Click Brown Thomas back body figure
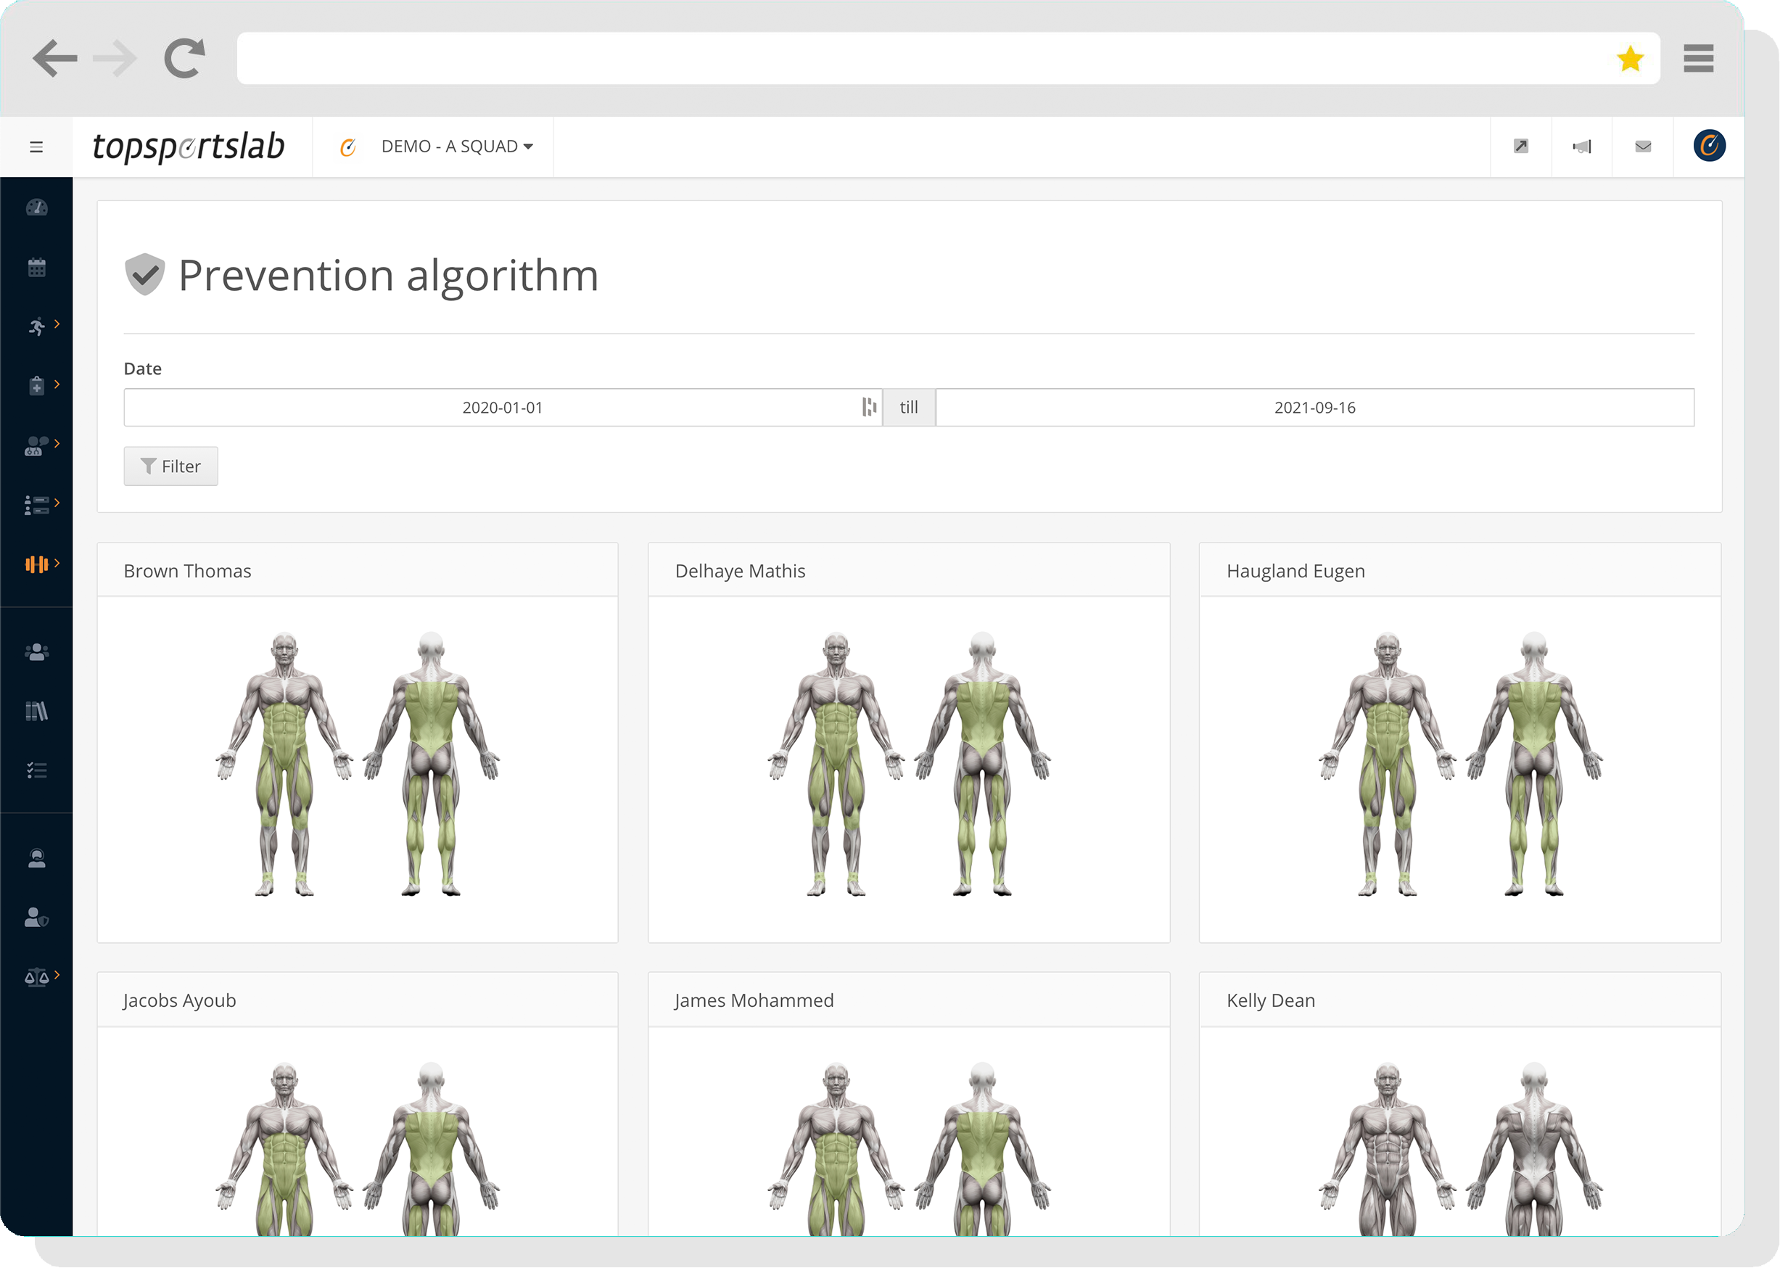The image size is (1780, 1268). (431, 765)
